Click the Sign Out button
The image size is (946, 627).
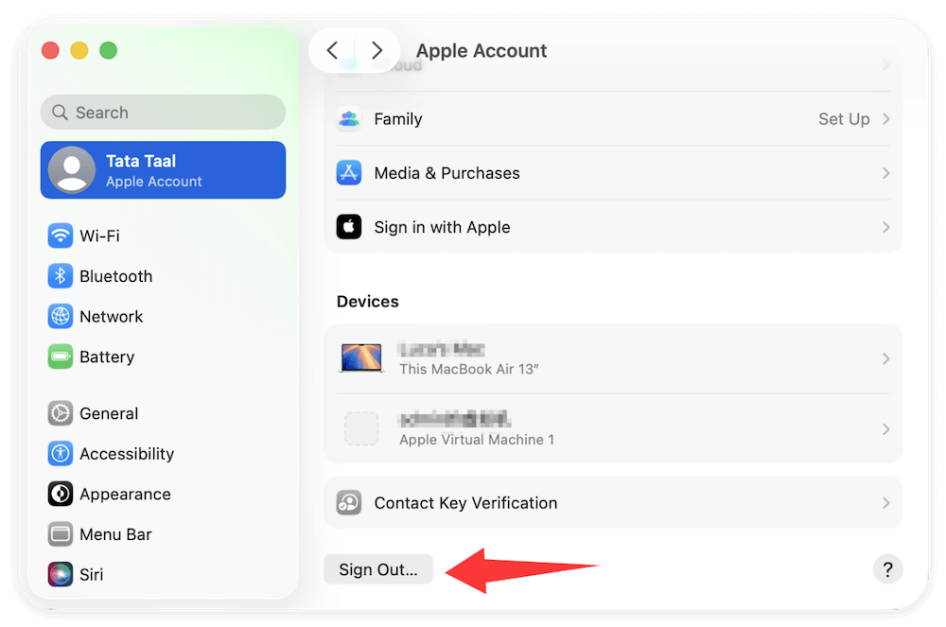(x=377, y=570)
